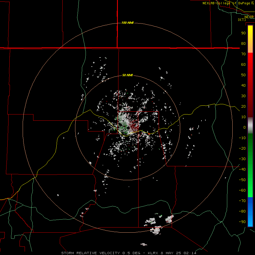255x255 pixels.
Task: Select the positive 30 value on velocity scale
Action: click(x=243, y=96)
